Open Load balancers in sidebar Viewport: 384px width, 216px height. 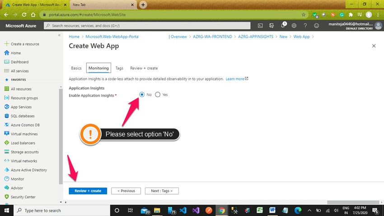coord(23,143)
